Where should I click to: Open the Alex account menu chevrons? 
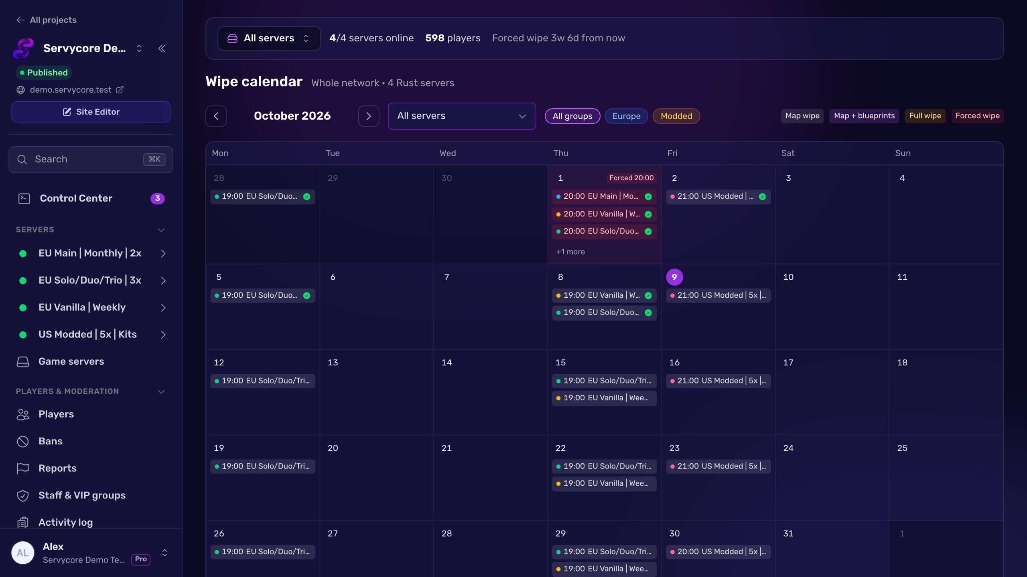(164, 553)
